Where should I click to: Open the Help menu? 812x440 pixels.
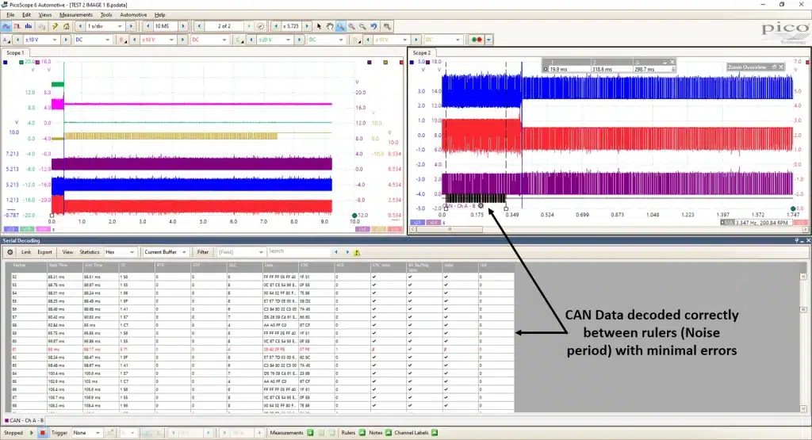tap(160, 15)
